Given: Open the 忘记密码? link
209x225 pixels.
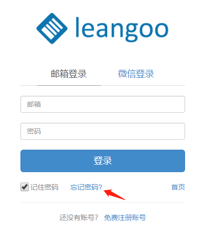Looking at the screenshot, I should (x=86, y=187).
